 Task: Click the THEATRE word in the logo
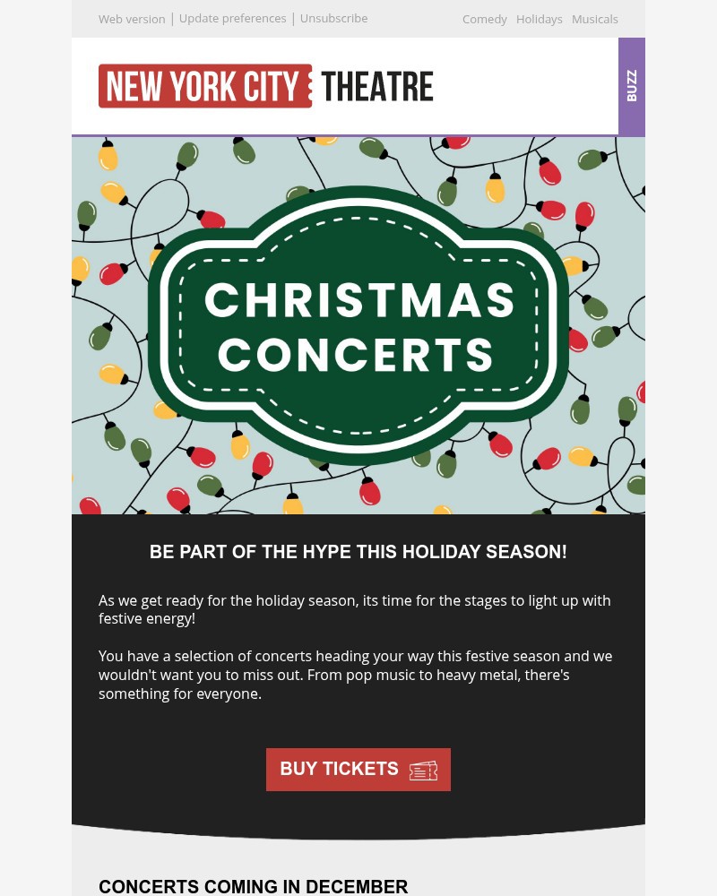pyautogui.click(x=376, y=87)
